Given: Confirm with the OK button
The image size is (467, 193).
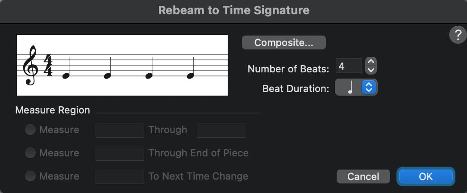Looking at the screenshot, I should (425, 176).
